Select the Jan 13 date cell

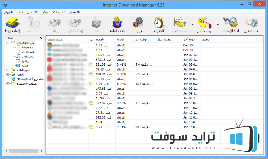click(x=191, y=123)
